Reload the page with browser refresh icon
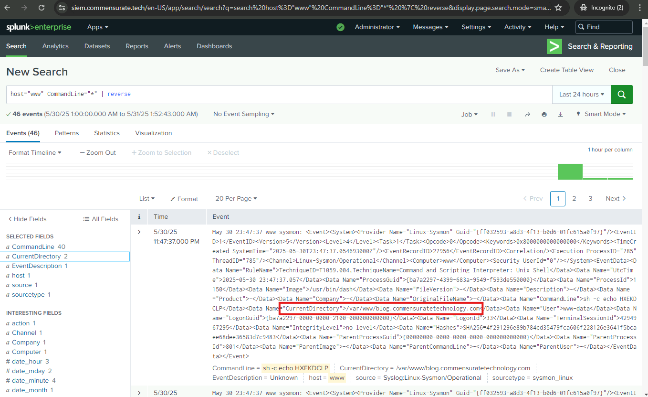 [x=42, y=8]
